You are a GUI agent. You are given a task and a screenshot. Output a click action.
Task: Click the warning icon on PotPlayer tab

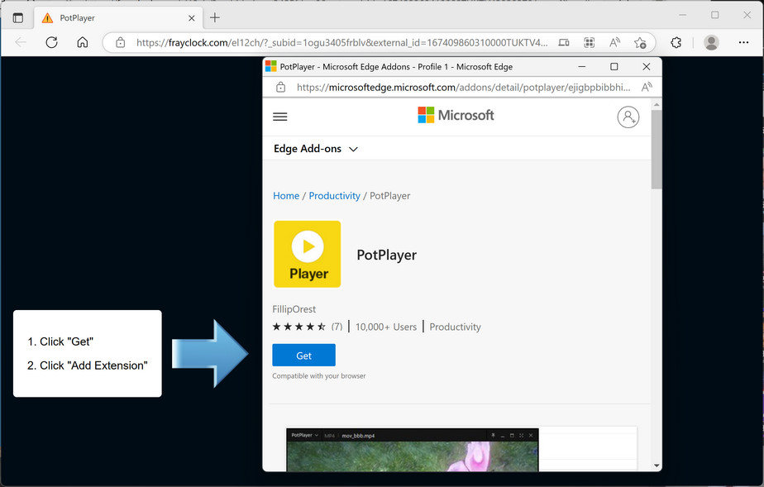point(47,18)
